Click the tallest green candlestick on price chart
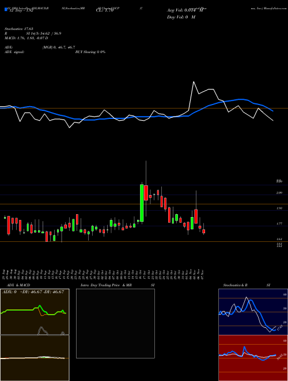Image resolution: width=288 pixels, height=381 pixels. tap(142, 203)
